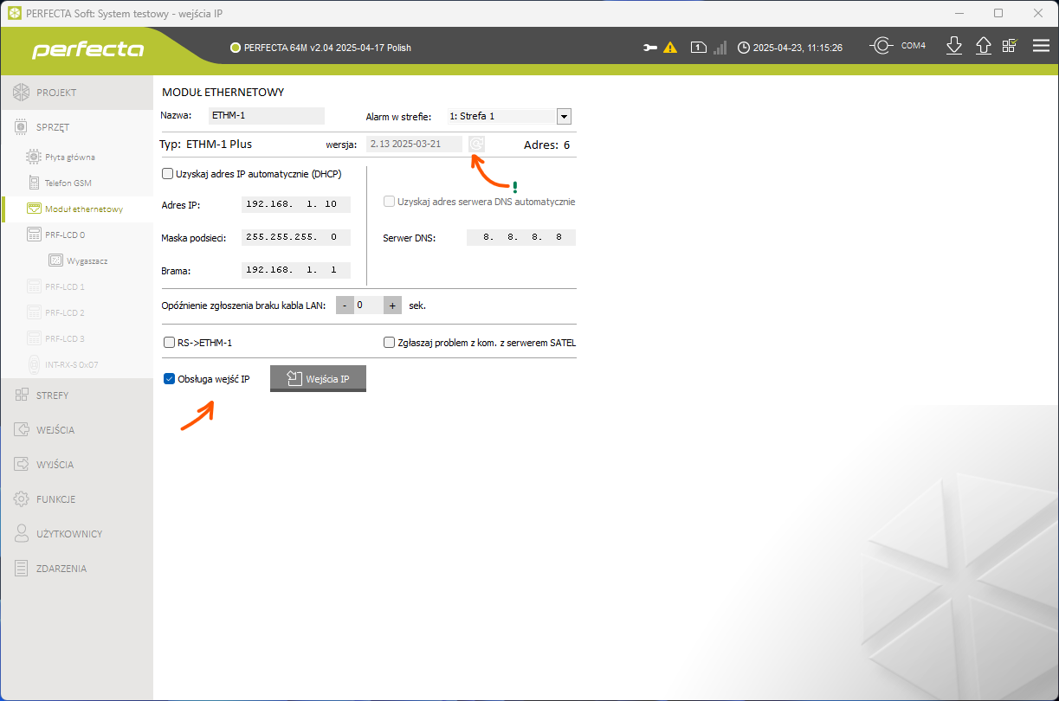Click the Nazwa field containing ETHM-1
The height and width of the screenshot is (701, 1059).
click(x=266, y=116)
